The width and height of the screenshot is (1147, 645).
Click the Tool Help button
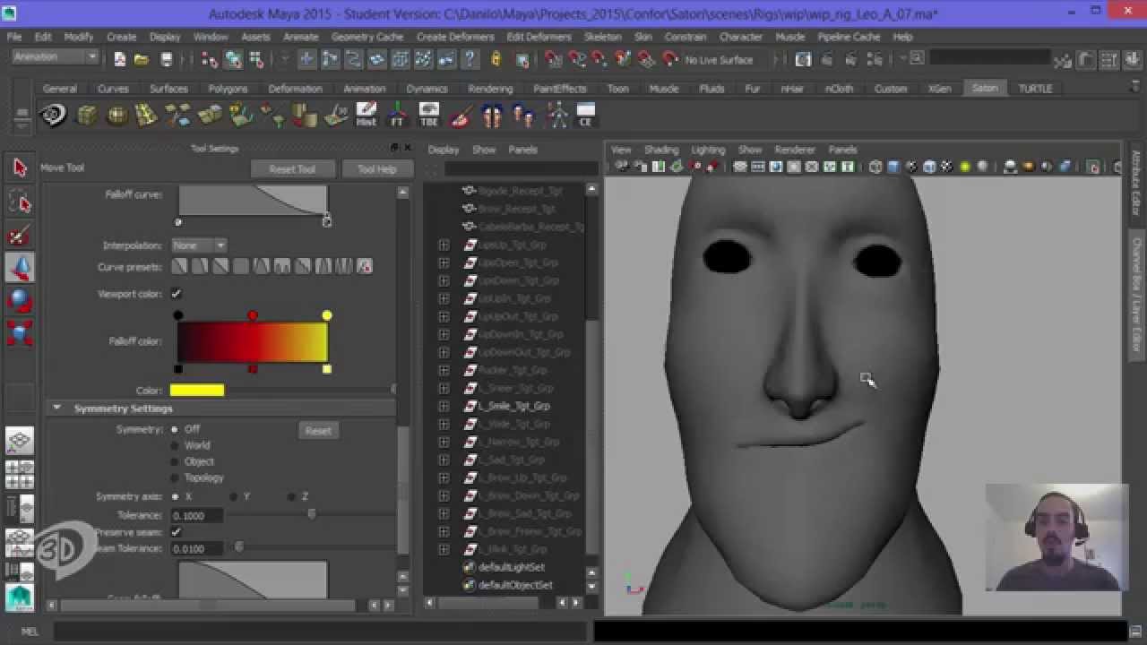click(x=377, y=168)
